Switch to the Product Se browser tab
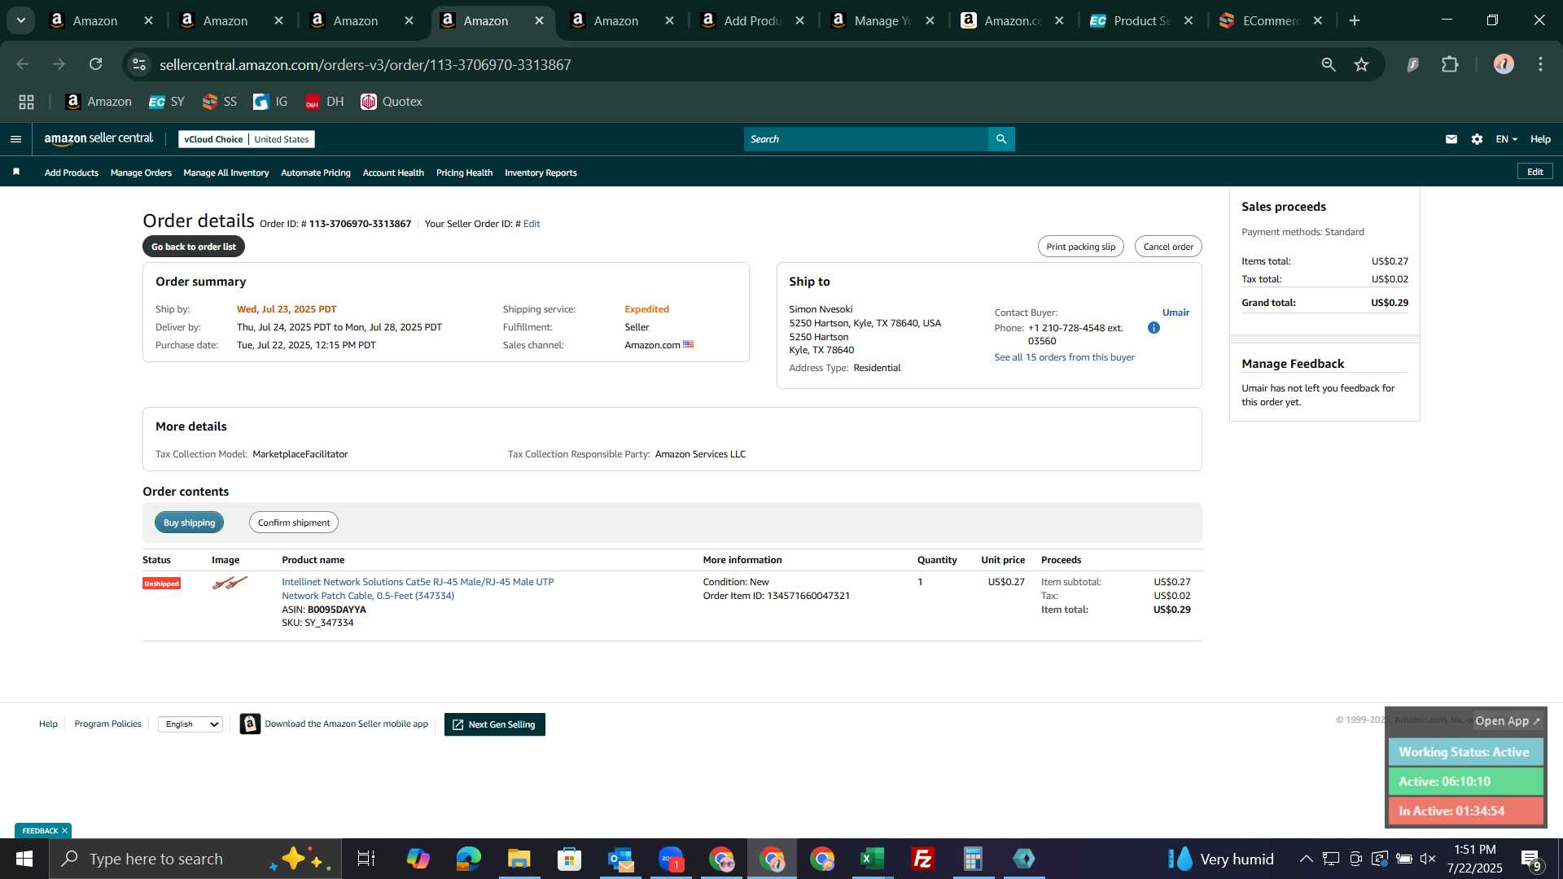This screenshot has width=1563, height=879. pos(1141,20)
